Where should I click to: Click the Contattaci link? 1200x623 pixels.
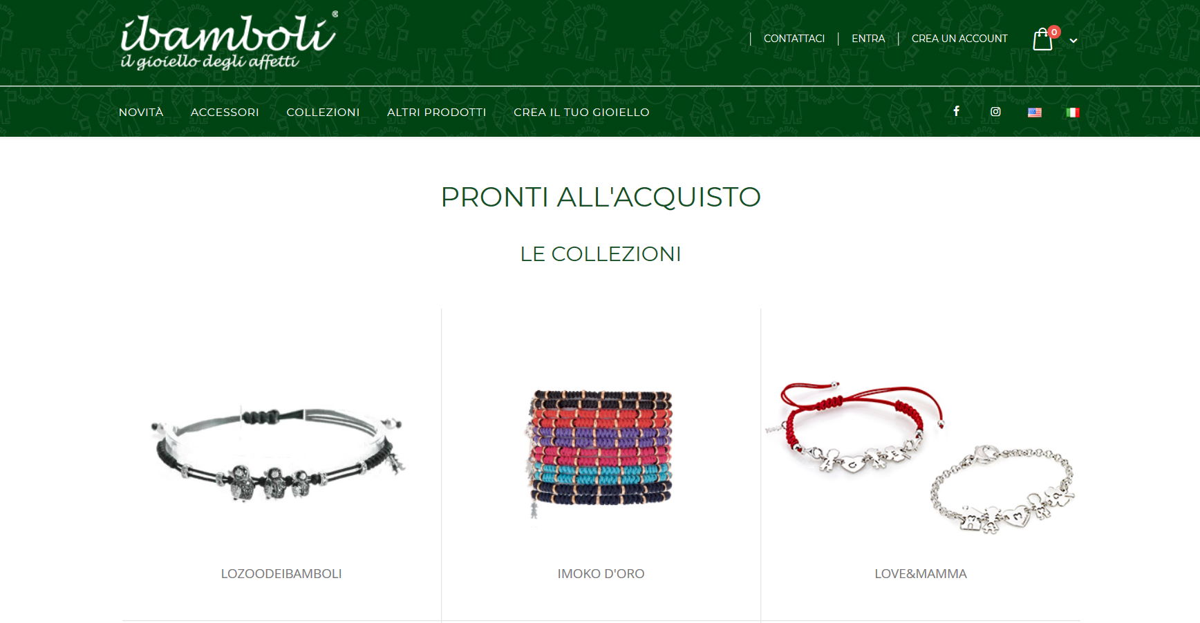794,39
